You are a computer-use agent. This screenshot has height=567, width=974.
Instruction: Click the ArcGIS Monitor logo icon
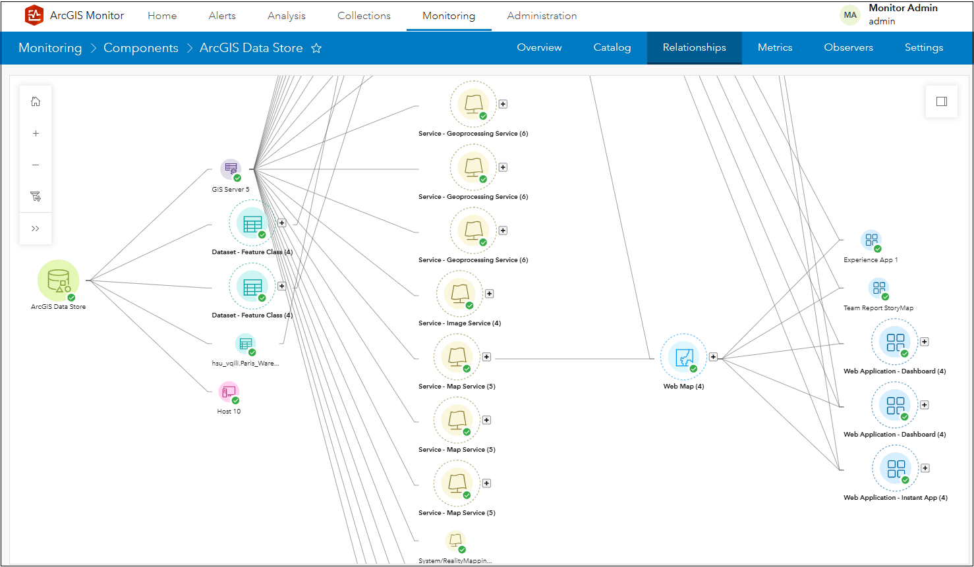[x=34, y=15]
